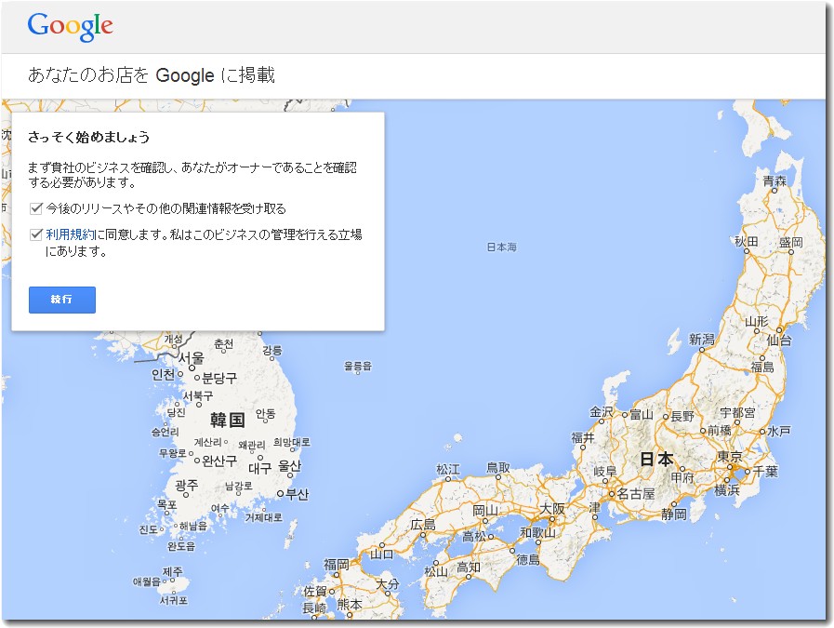The height and width of the screenshot is (628, 834).
Task: Click the 大分 city label
Action: (388, 584)
